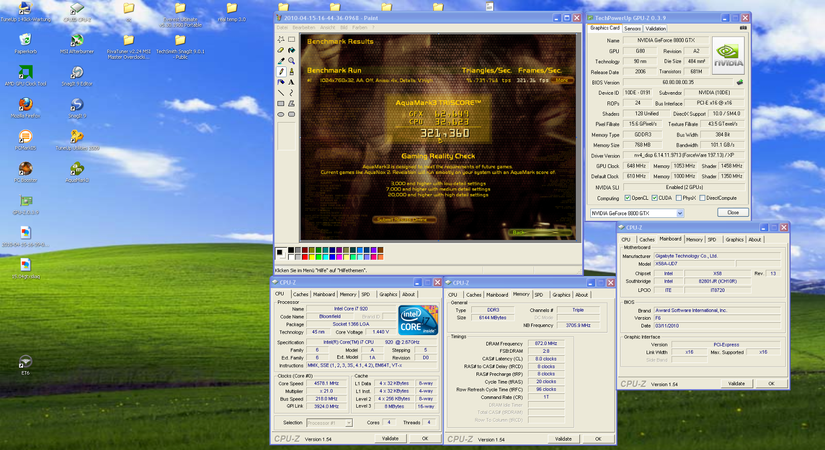Select the Text tool in Paint
The width and height of the screenshot is (825, 450).
click(x=291, y=82)
